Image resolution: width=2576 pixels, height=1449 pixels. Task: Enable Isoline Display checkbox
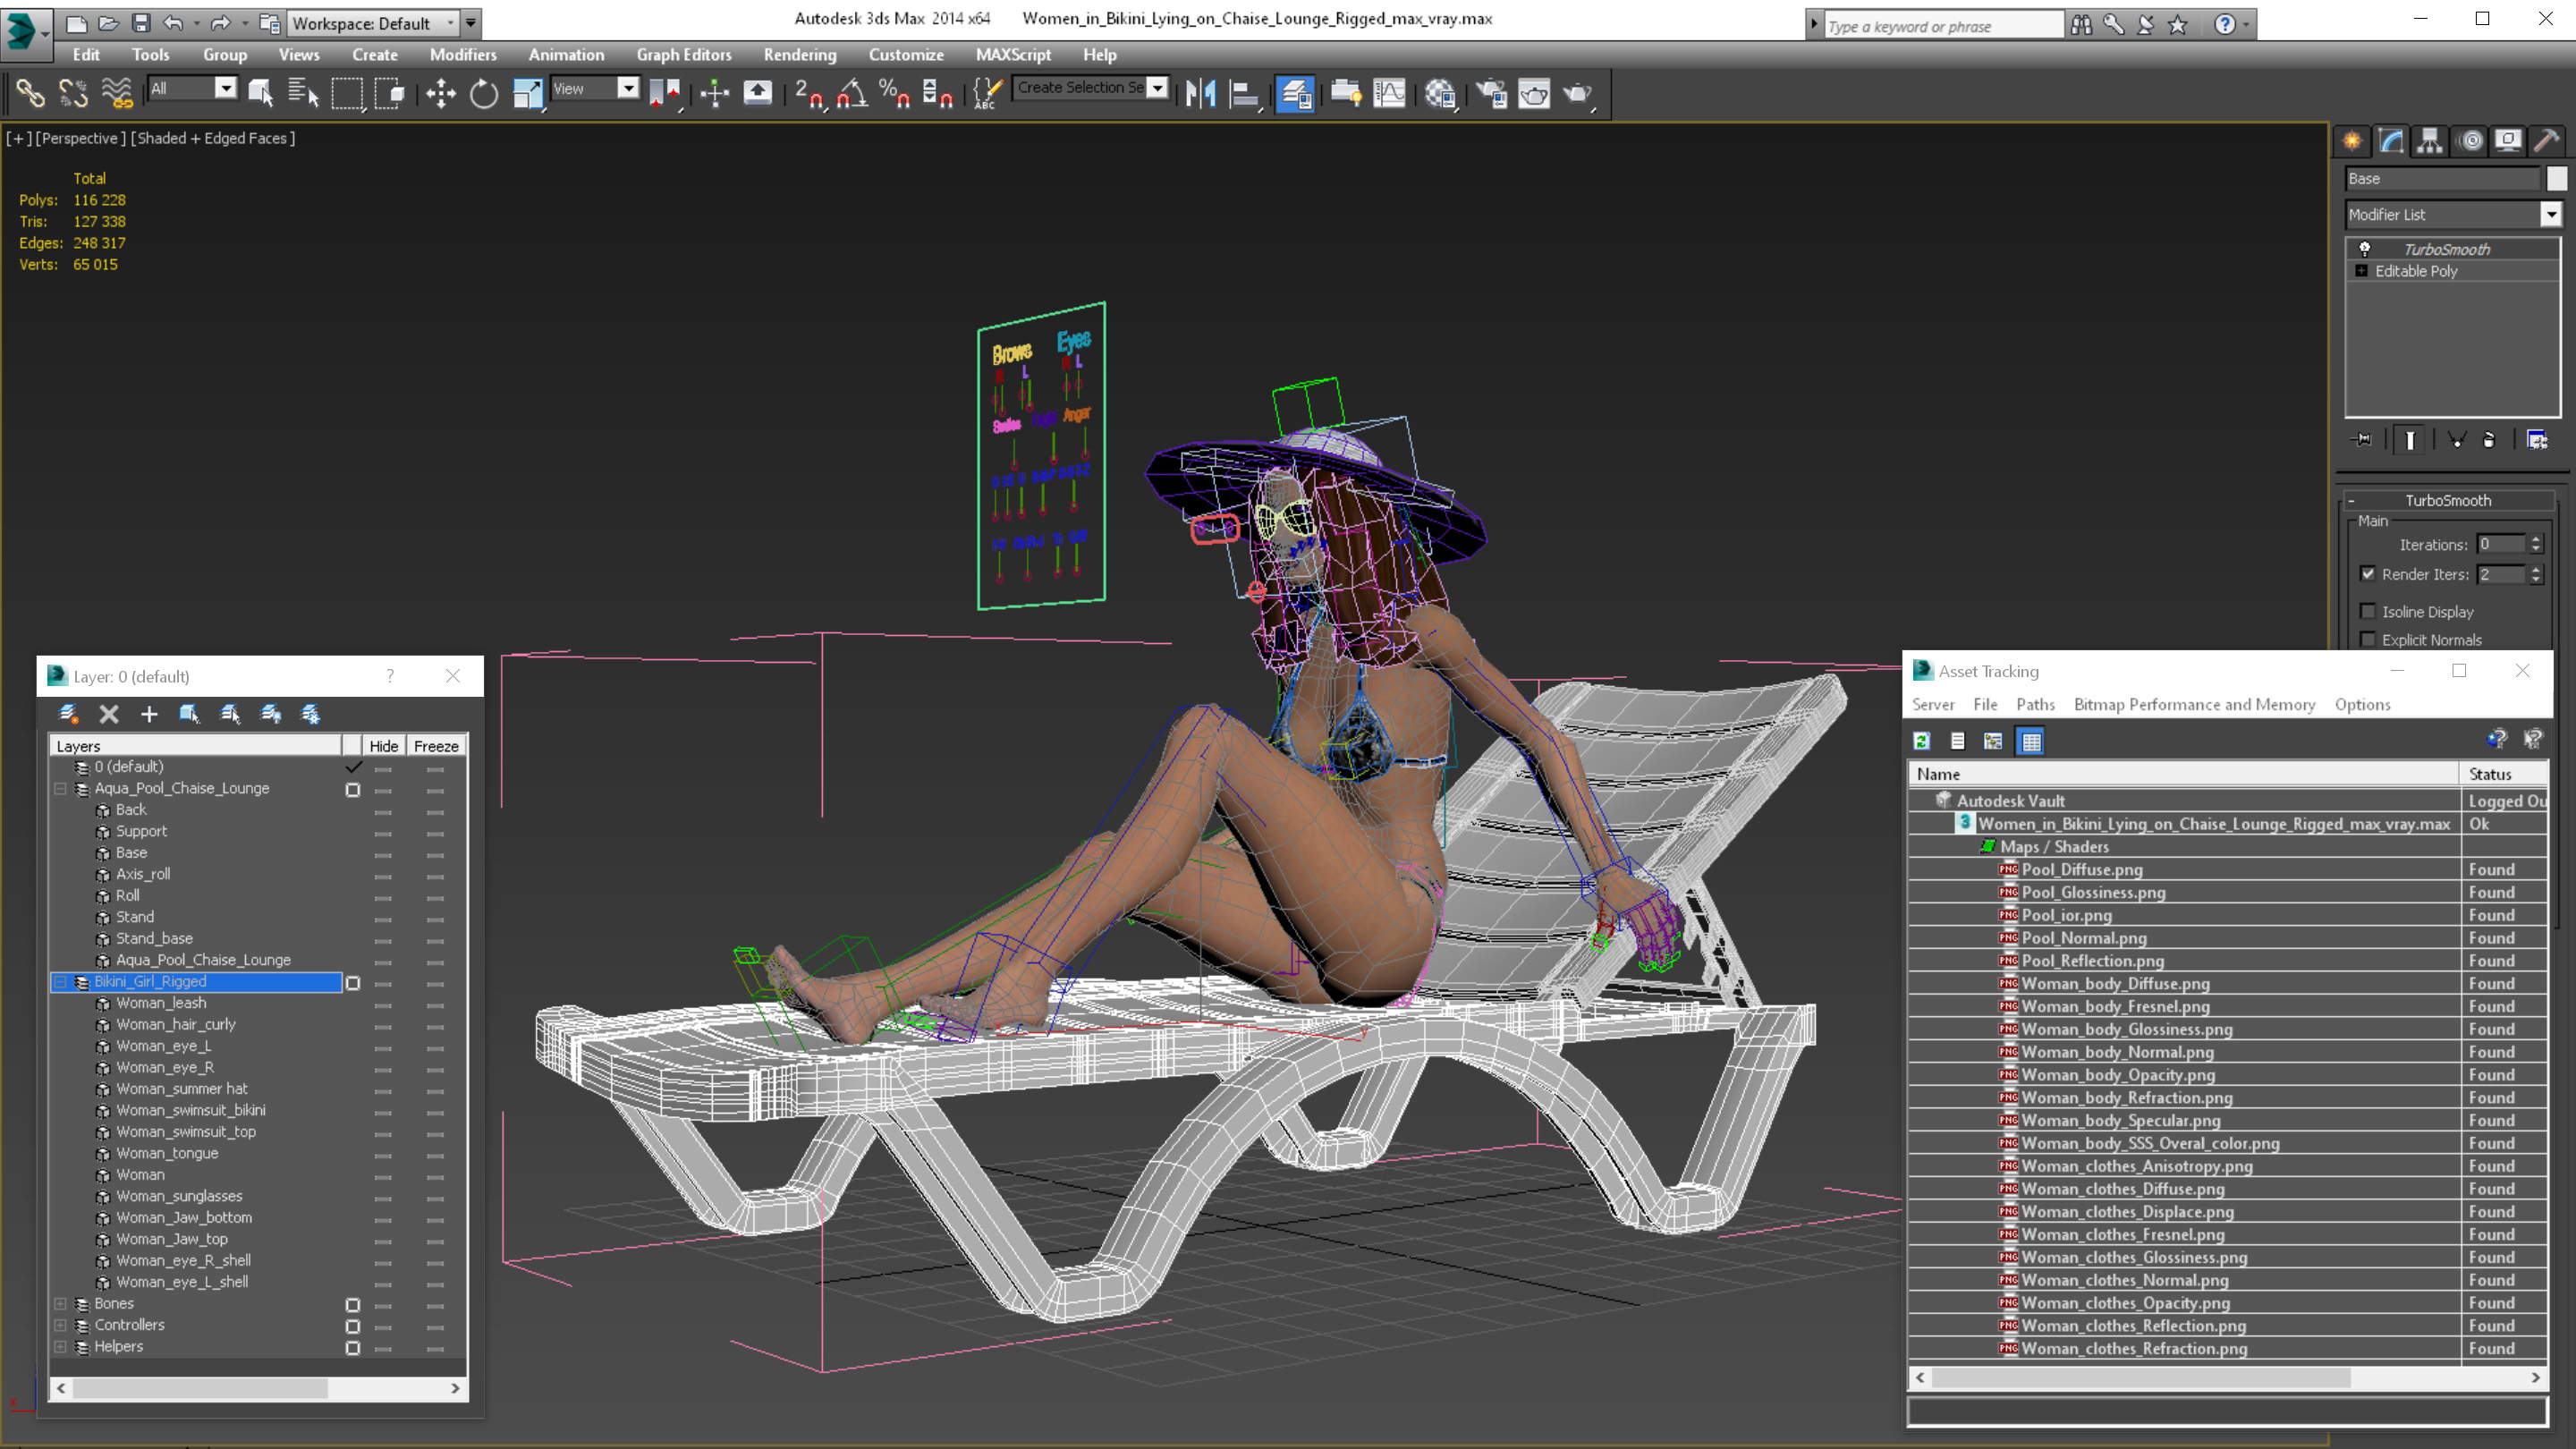click(2368, 611)
